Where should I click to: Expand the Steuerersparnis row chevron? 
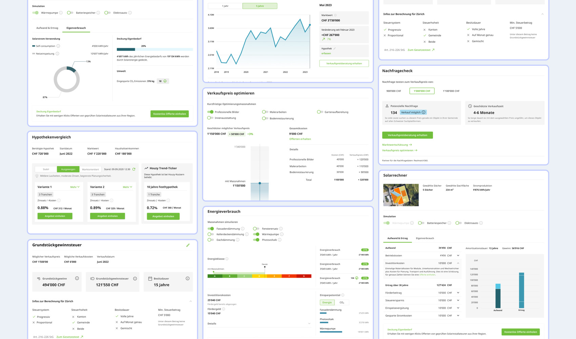click(458, 300)
